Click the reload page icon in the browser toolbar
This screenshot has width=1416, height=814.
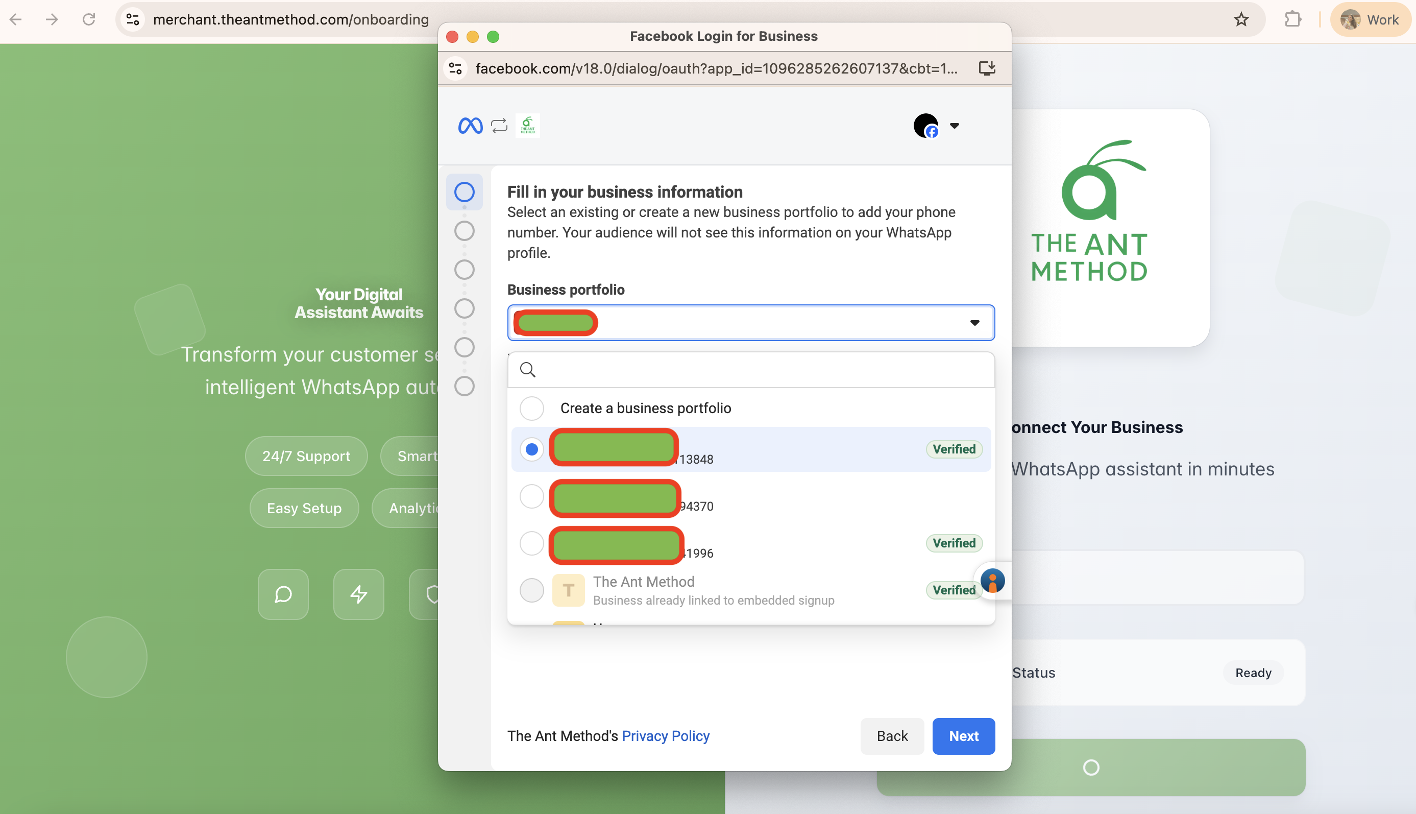point(89,19)
